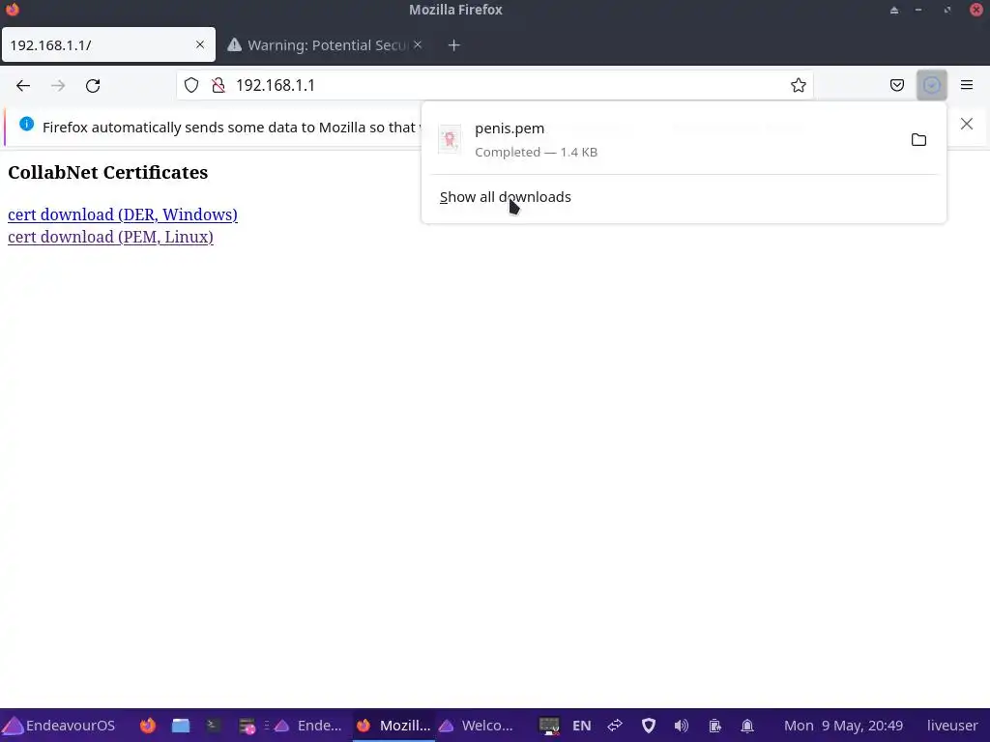
Task: Bookmark this page with the star icon
Action: pos(798,85)
